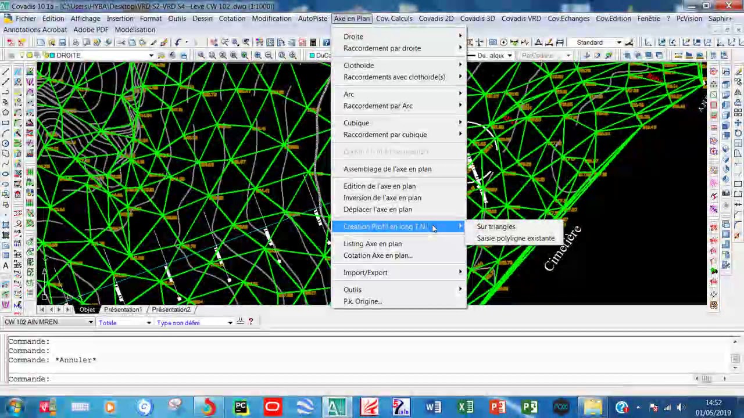Image resolution: width=744 pixels, height=418 pixels.
Task: Toggle DROITE layer freeze sun icon
Action: click(x=30, y=55)
